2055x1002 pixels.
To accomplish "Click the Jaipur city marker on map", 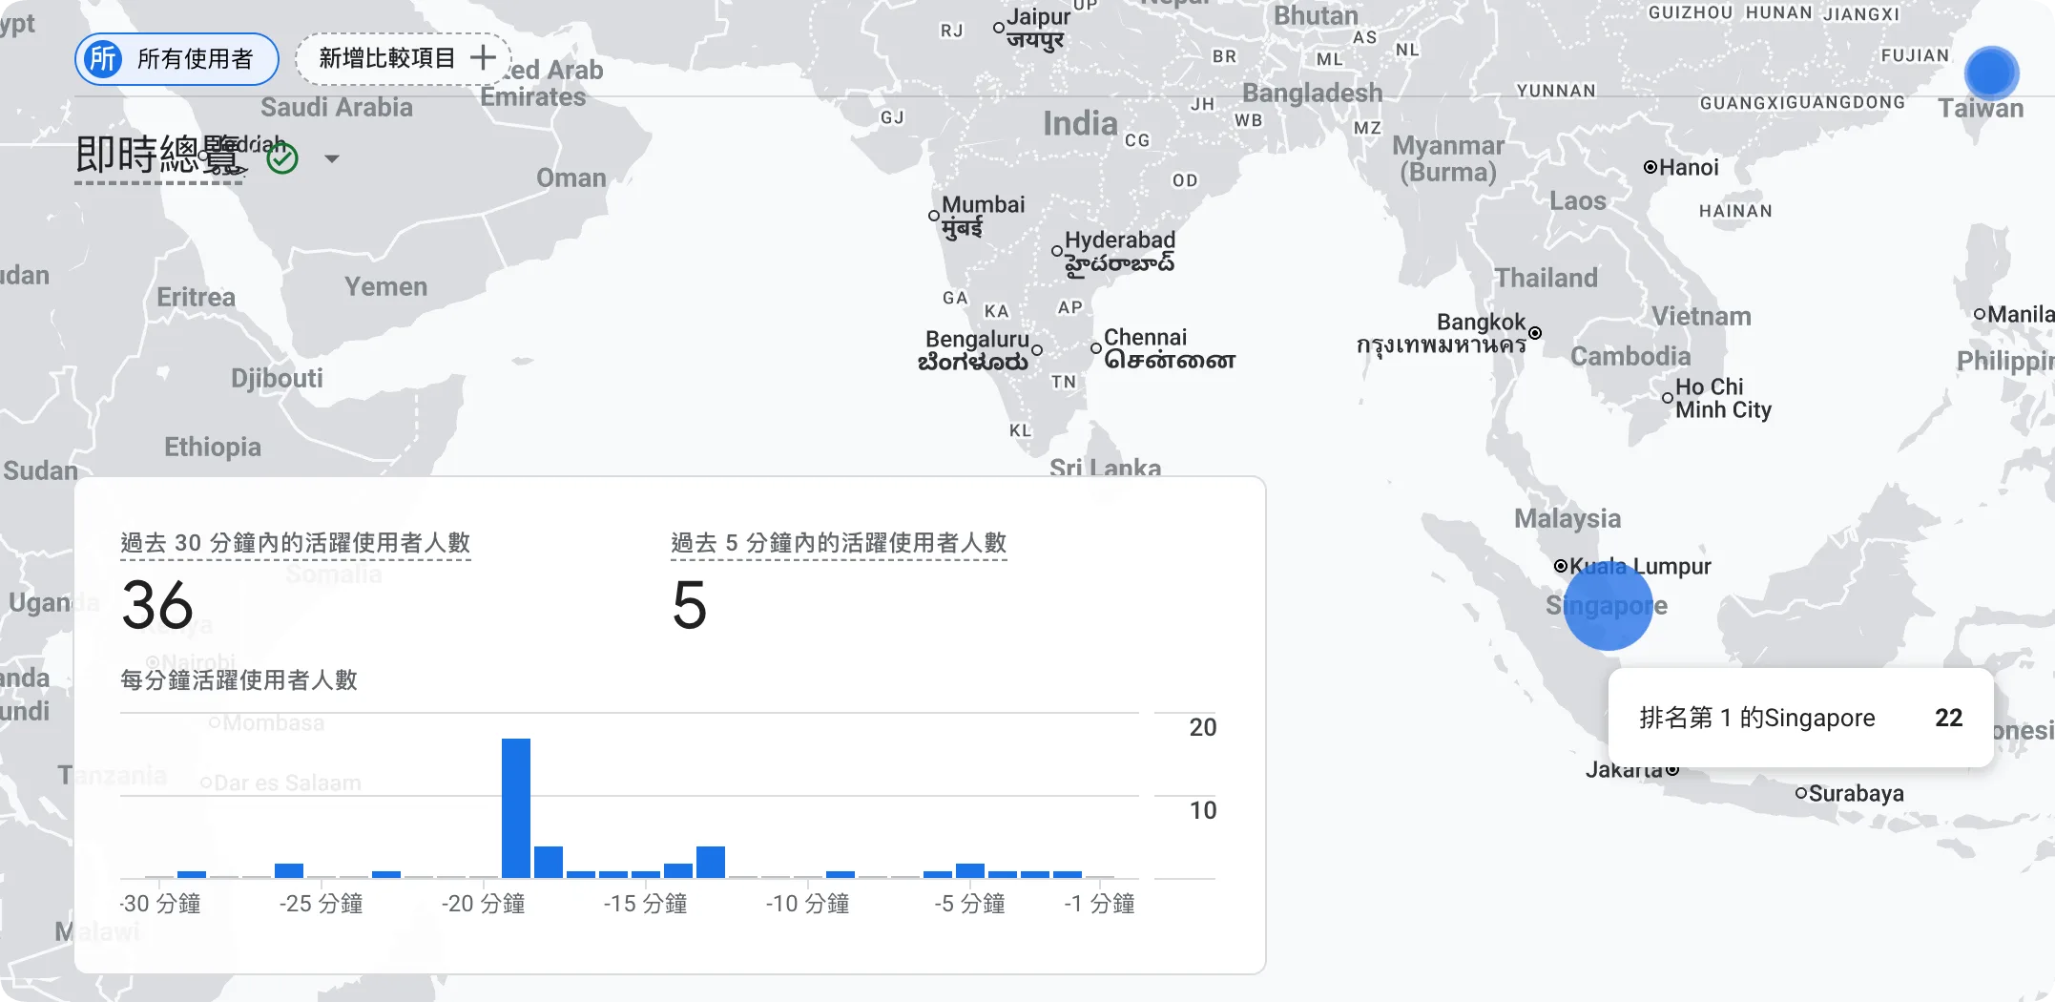I will tap(999, 28).
